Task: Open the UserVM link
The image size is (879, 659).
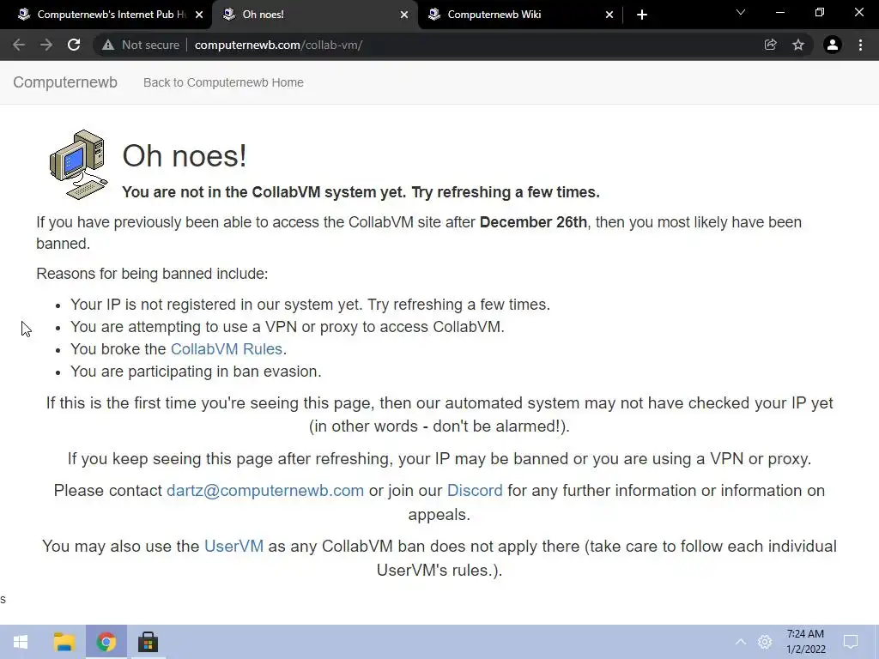Action: pos(233,547)
